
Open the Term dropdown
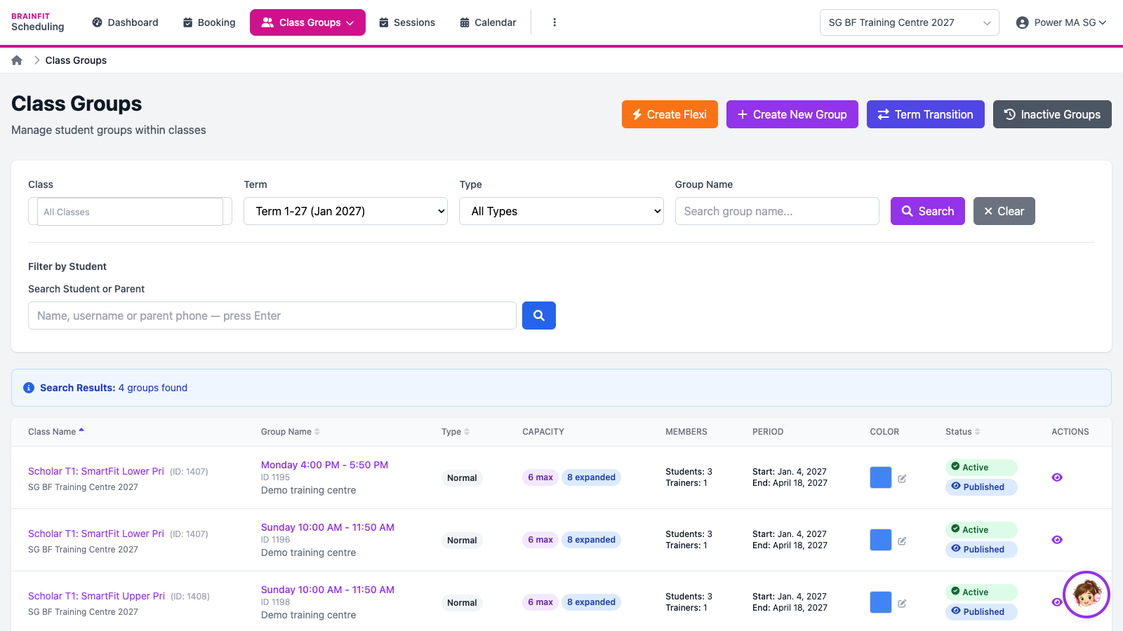tap(345, 211)
